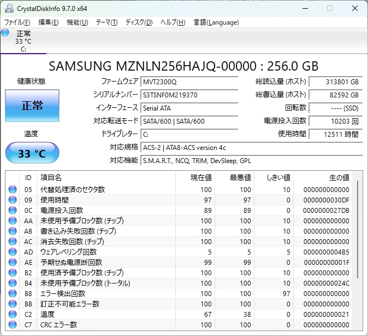Click the status icon for row 0C 電源投入回数

[13, 210]
